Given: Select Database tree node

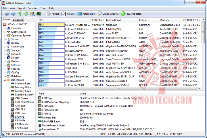Looking at the screenshot, I should (16, 76).
